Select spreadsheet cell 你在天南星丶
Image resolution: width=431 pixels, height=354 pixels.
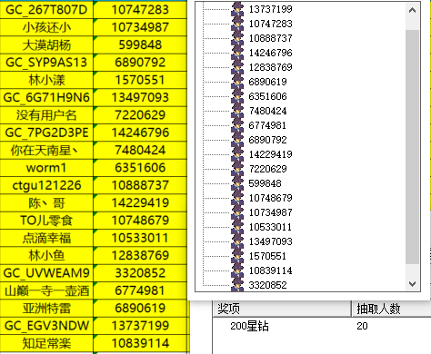pos(46,150)
